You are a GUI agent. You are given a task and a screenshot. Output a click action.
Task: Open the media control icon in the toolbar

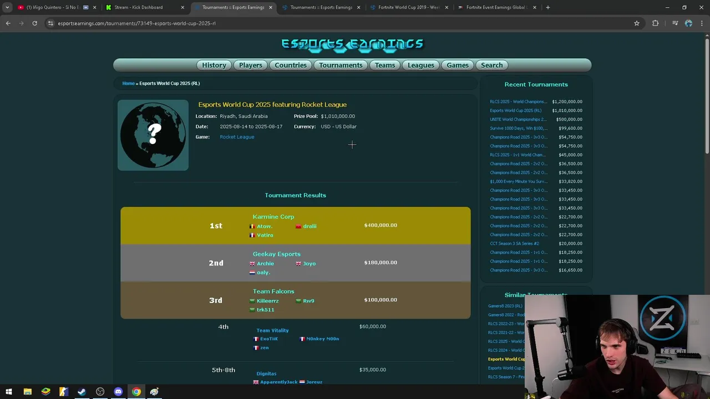point(675,23)
